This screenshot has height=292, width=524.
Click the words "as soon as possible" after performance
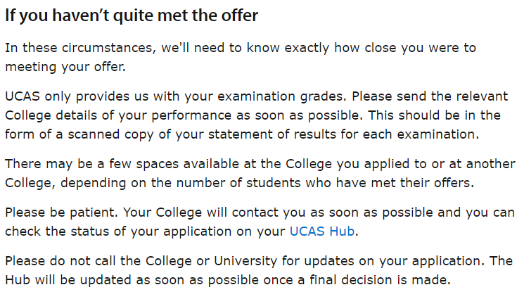(300, 115)
